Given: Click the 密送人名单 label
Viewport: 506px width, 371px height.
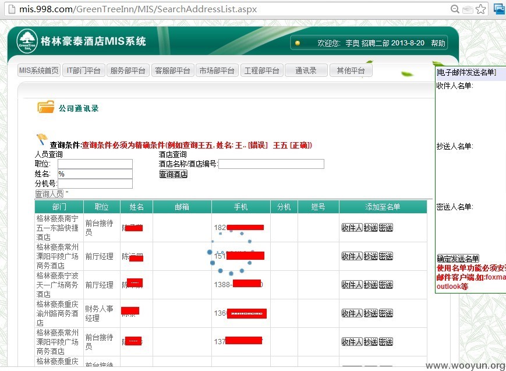Looking at the screenshot, I should tap(454, 207).
